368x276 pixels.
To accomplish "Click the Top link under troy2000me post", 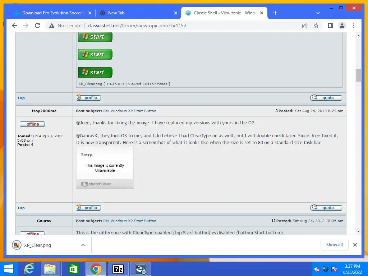I will pyautogui.click(x=21, y=208).
